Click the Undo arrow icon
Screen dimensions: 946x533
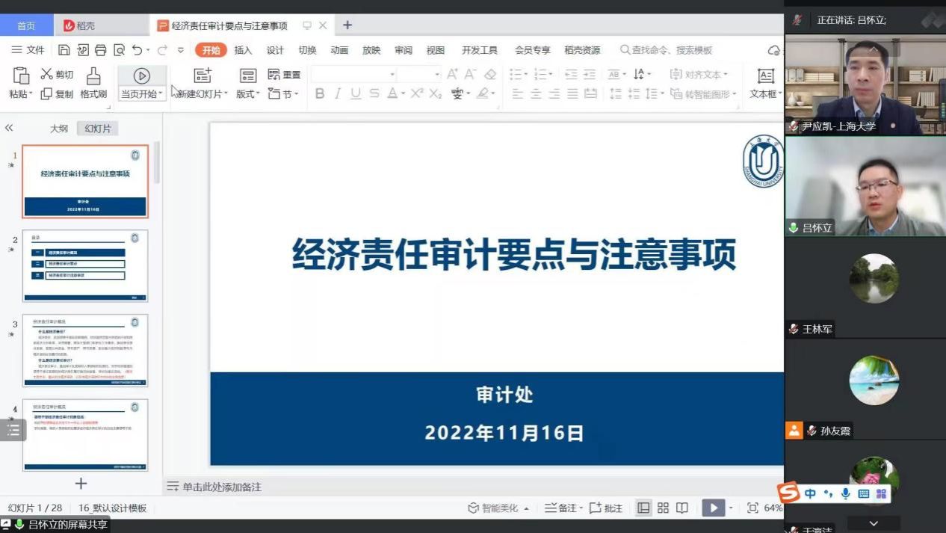tap(137, 50)
